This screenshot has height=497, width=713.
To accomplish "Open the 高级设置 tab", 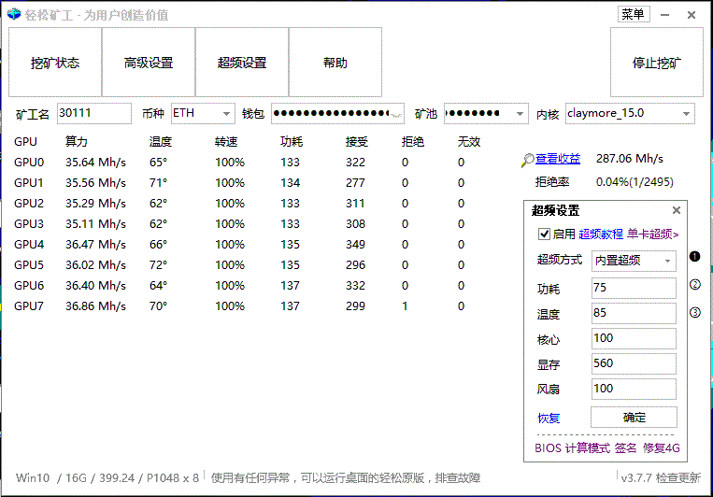I will pos(149,63).
